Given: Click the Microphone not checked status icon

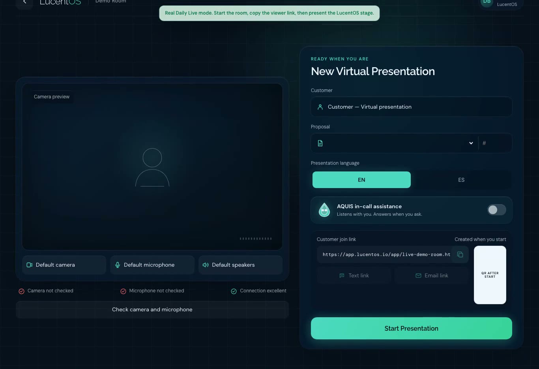Looking at the screenshot, I should pyautogui.click(x=123, y=291).
